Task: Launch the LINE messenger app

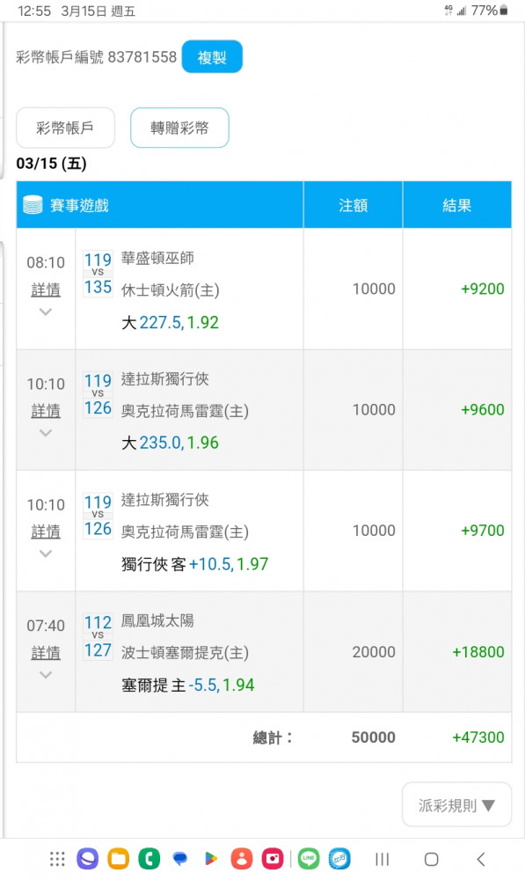Action: point(309,859)
